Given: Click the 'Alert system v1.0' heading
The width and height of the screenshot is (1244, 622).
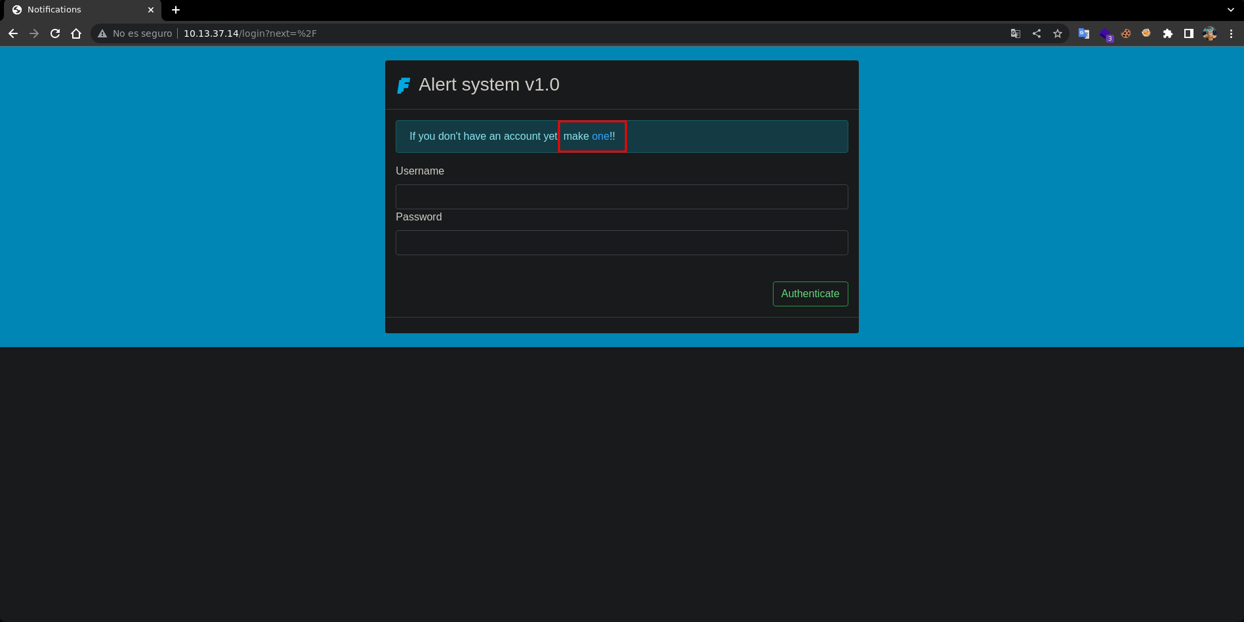Looking at the screenshot, I should click(x=489, y=85).
